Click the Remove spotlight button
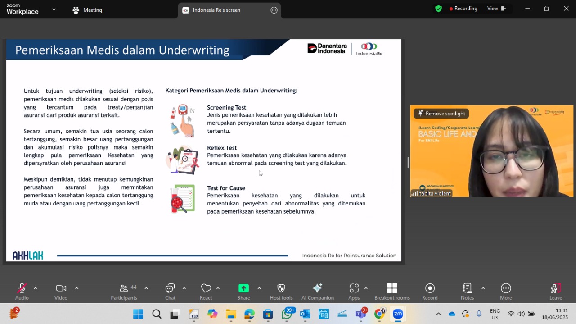 [441, 114]
